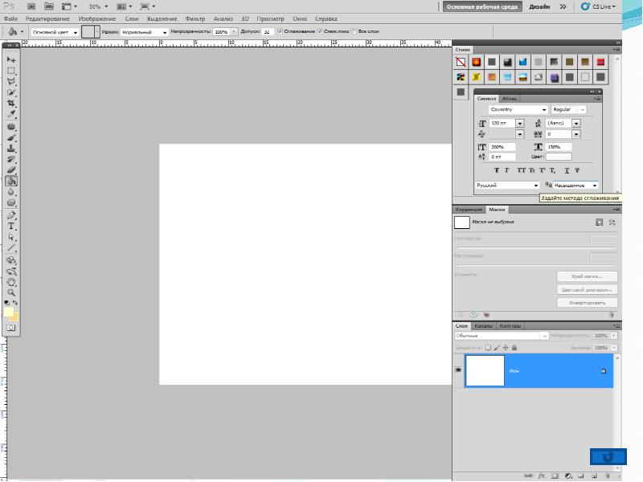Open the Coventry font family dropdown
The image size is (643, 482).
(x=518, y=109)
